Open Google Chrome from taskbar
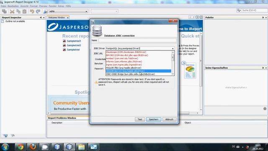 [x=21, y=147]
